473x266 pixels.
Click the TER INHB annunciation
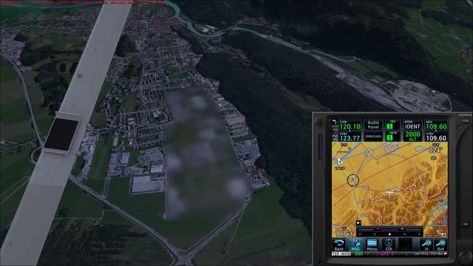tap(341, 254)
